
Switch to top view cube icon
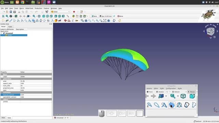tap(48, 16)
